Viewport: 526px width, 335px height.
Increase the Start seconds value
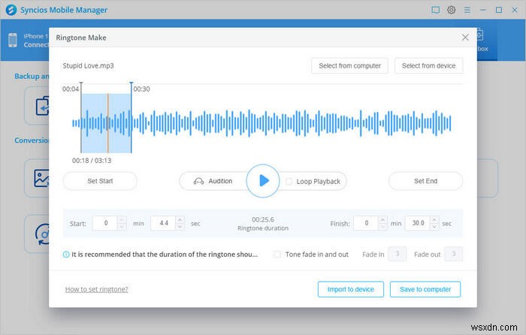pyautogui.click(x=180, y=220)
